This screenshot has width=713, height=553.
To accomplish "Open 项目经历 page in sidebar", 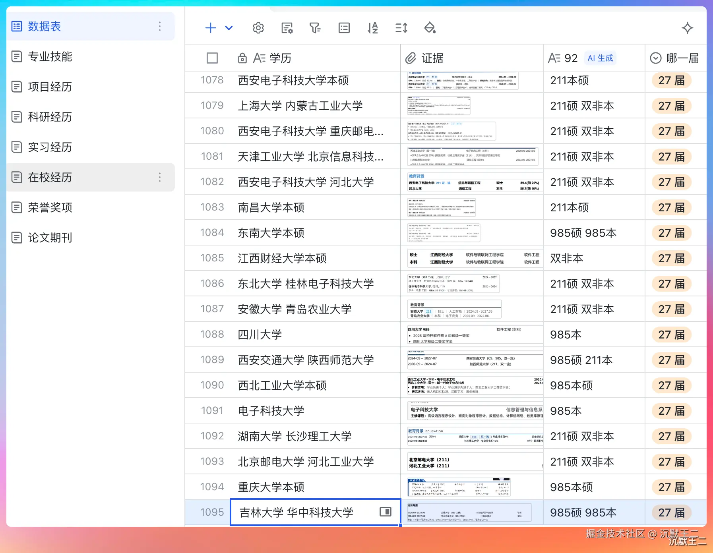I will (x=91, y=87).
